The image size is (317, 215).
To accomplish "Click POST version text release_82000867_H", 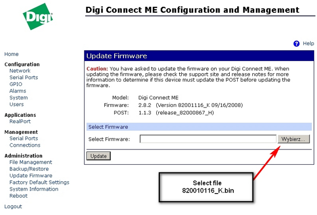I will [x=185, y=113].
